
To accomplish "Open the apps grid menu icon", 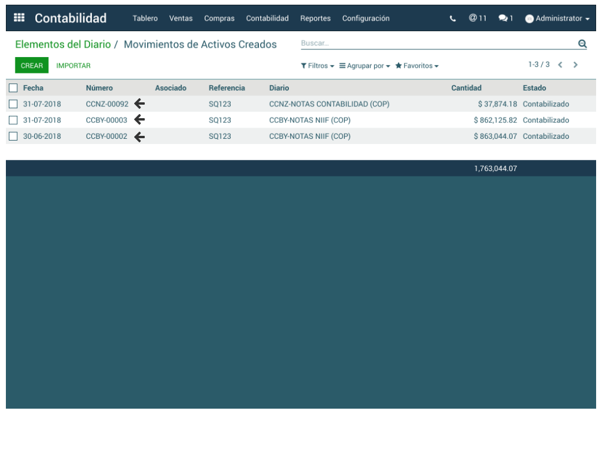I will 19,18.
